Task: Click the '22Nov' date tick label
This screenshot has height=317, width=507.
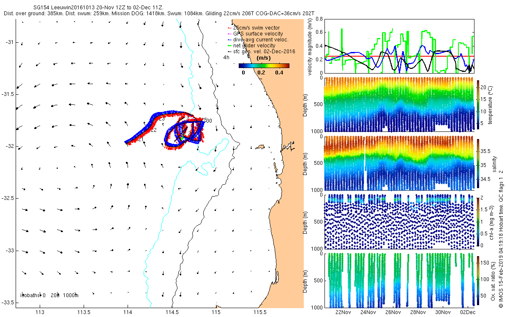Action: (x=343, y=312)
